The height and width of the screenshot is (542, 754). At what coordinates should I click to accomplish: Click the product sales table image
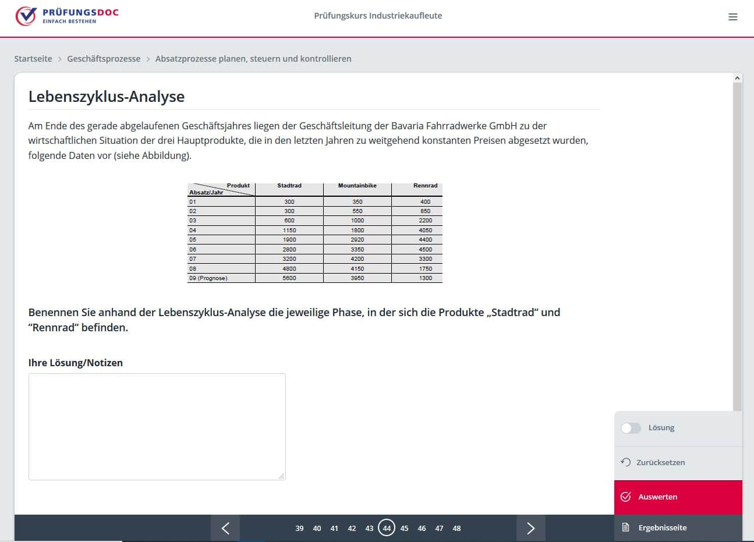[315, 233]
